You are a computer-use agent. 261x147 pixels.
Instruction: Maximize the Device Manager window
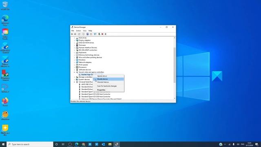point(167,27)
